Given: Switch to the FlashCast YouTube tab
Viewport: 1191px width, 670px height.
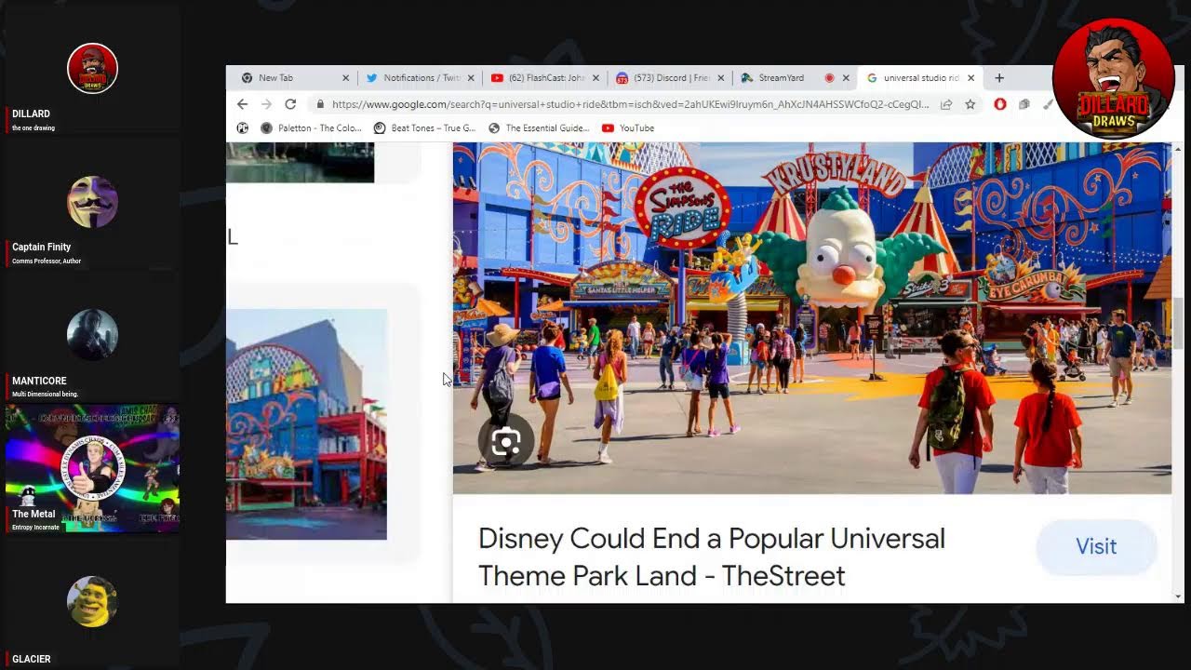Looking at the screenshot, I should (542, 78).
